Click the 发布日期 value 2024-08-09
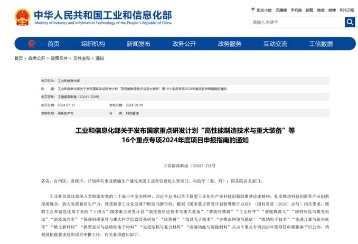This screenshot has width=358, height=244. point(135,105)
